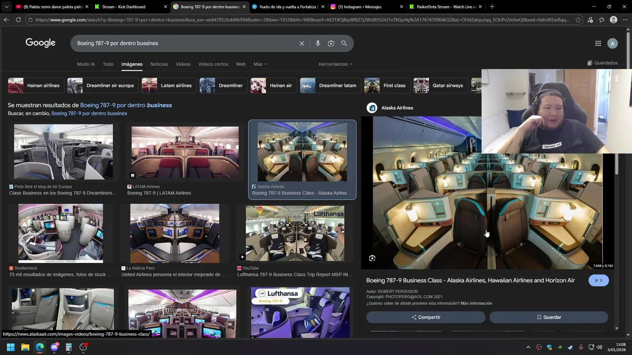
Task: Go back to the previous page
Action: [x=6, y=20]
